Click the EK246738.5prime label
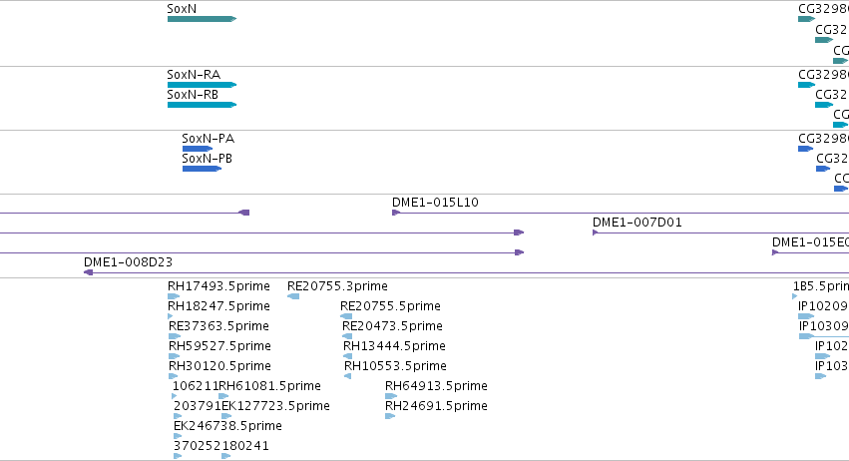The height and width of the screenshot is (461, 849). 227,426
